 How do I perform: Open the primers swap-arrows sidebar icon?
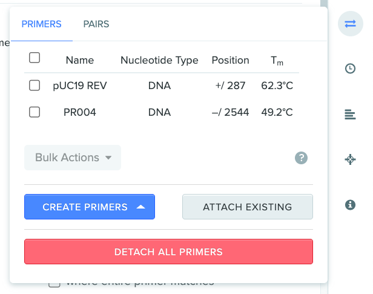pyautogui.click(x=351, y=24)
